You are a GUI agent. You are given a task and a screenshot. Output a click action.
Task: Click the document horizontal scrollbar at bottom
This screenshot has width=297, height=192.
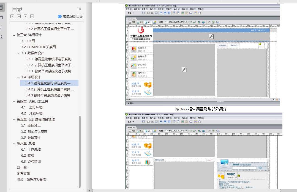pyautogui.click(x=187, y=190)
